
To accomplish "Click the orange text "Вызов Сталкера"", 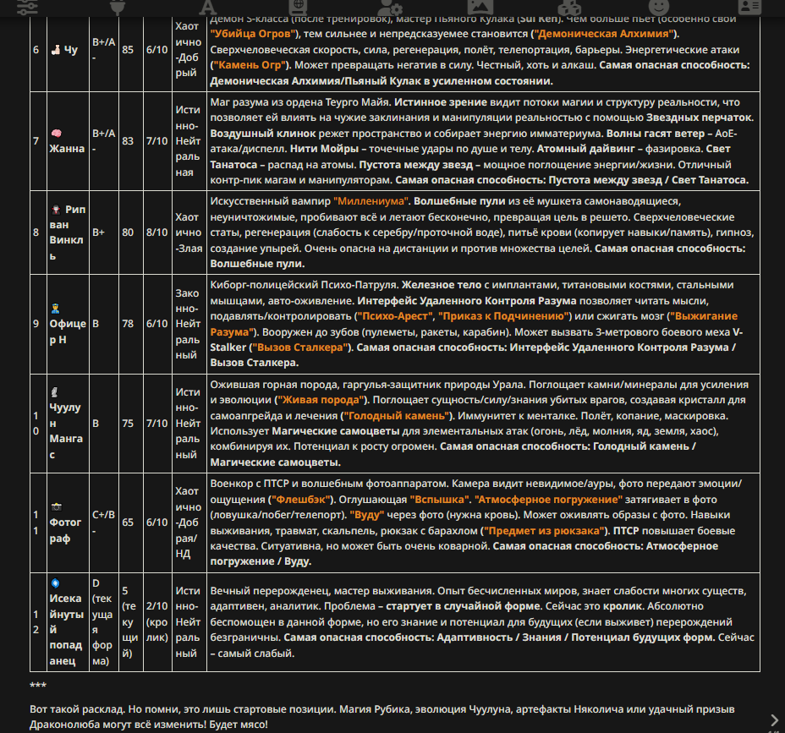I will pyautogui.click(x=300, y=347).
